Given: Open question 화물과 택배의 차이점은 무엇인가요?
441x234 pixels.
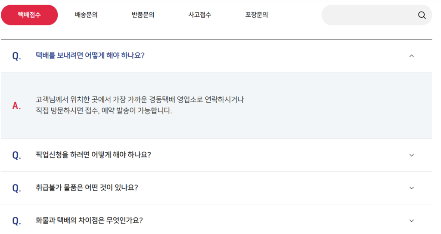Looking at the screenshot, I should click(89, 220).
